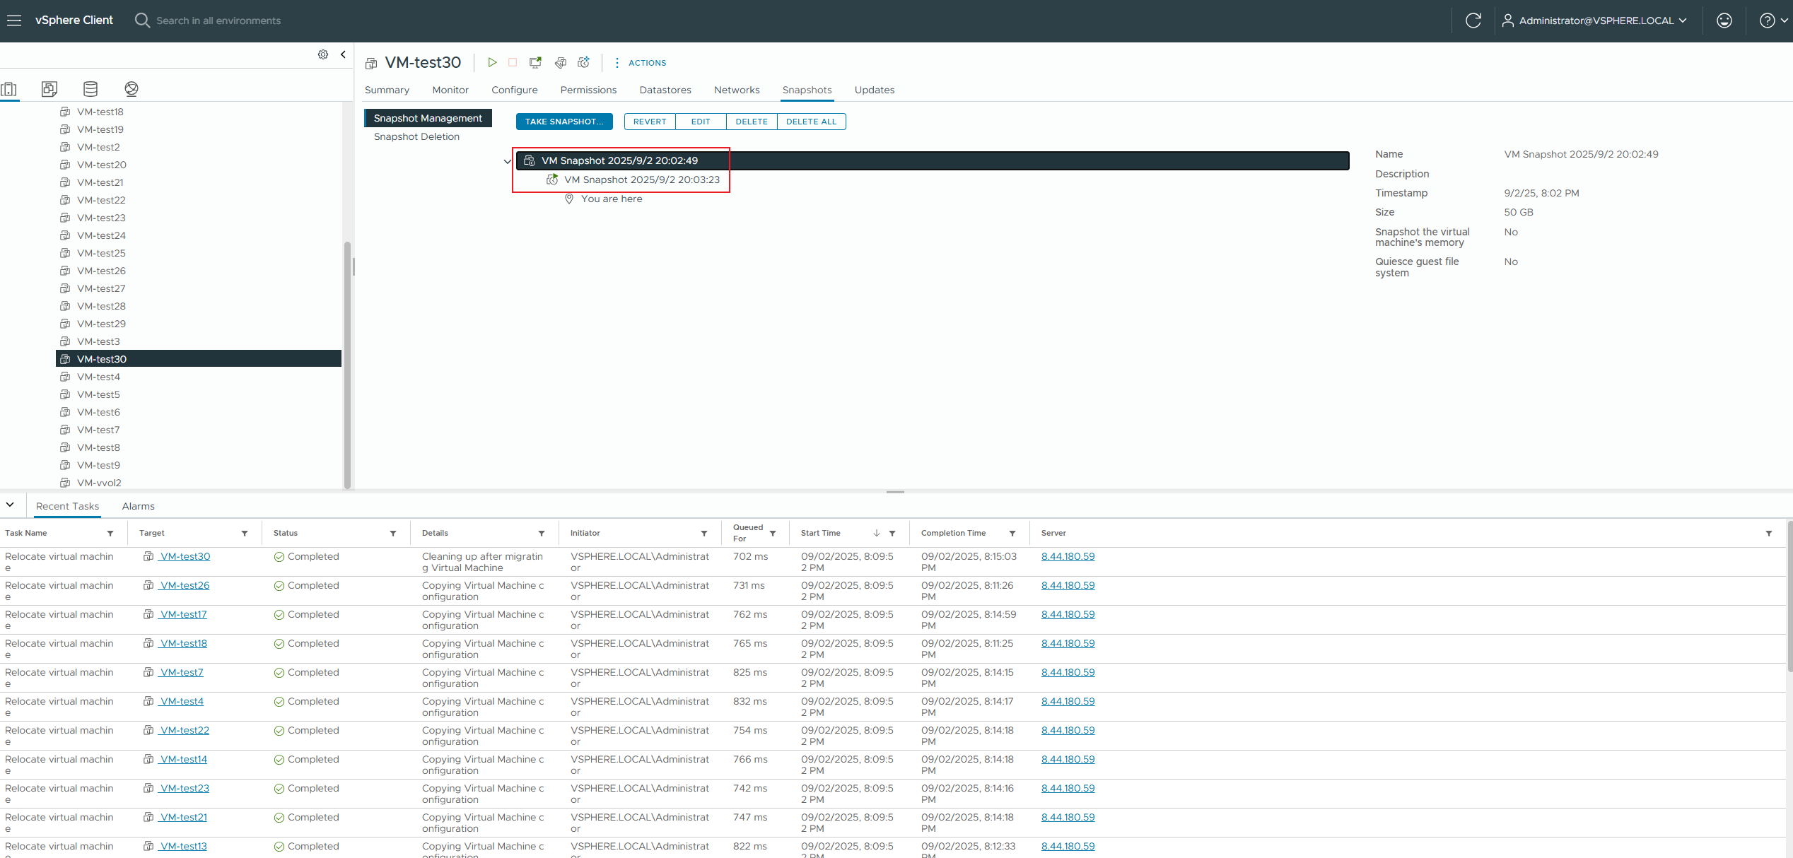The image size is (1793, 858).
Task: Click the TAKE SNAPSHOT button
Action: (564, 122)
